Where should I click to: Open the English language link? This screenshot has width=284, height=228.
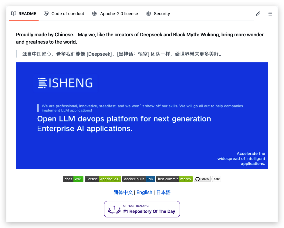[x=144, y=193]
